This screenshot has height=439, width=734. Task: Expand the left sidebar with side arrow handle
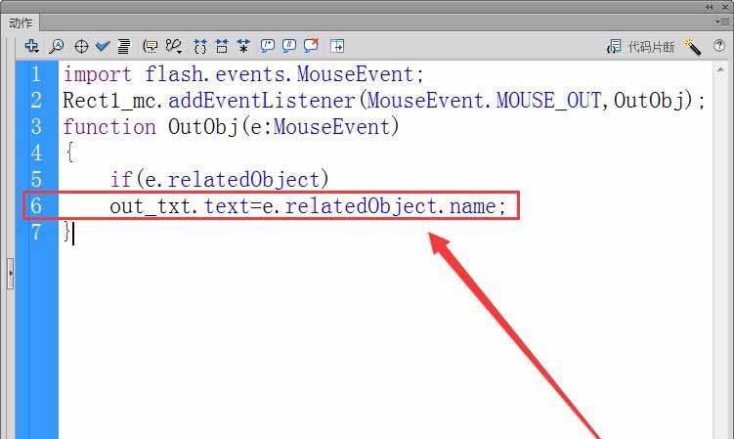11,273
